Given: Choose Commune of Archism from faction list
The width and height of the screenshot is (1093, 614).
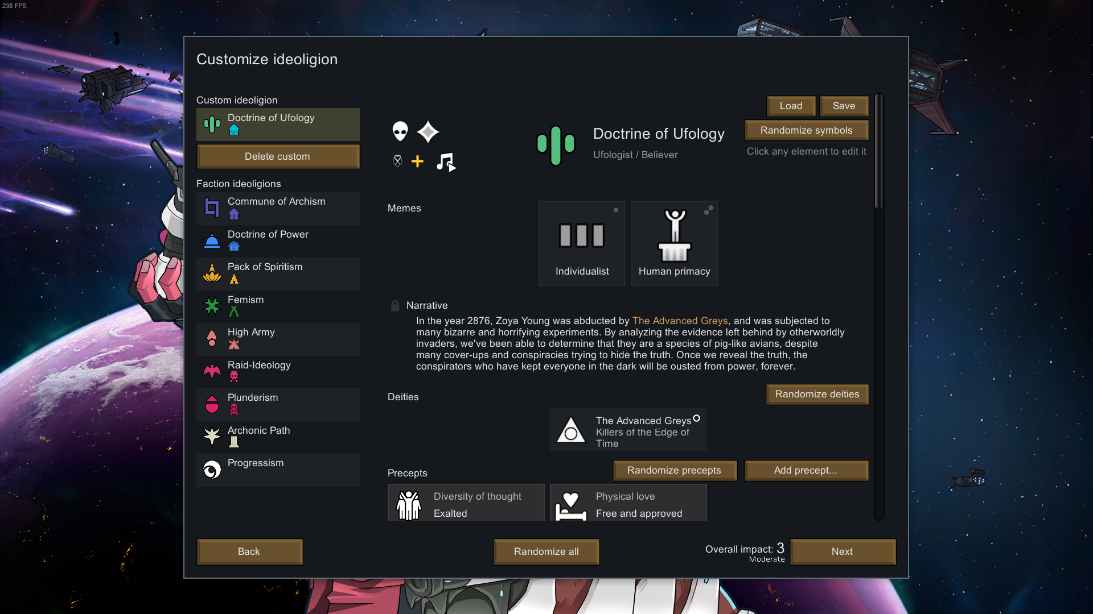Looking at the screenshot, I should [278, 209].
